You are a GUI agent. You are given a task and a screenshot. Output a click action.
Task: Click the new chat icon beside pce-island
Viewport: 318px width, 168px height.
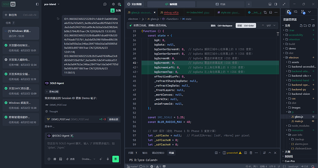105,4
